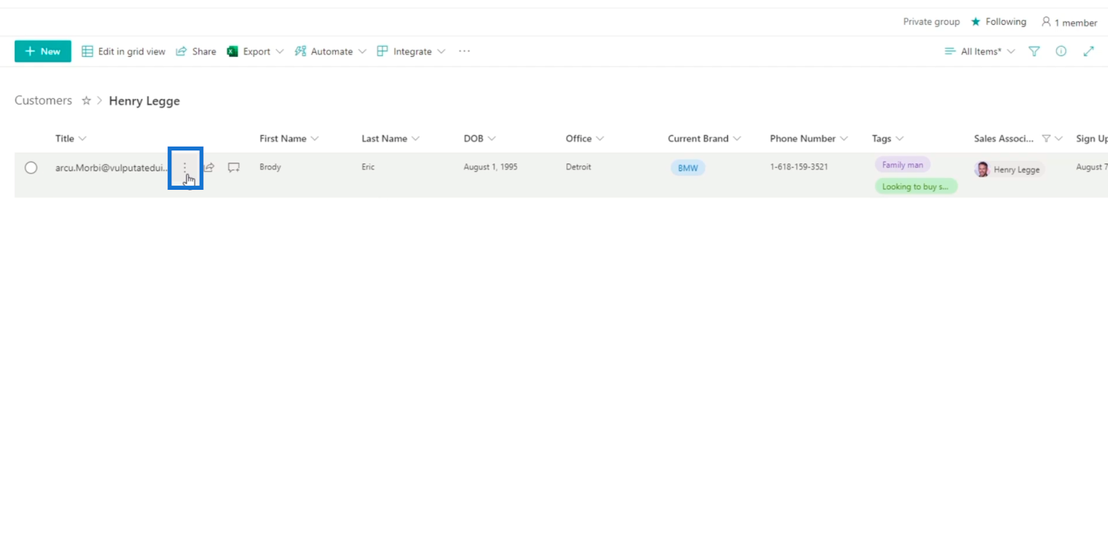Open the Title column header menu
The height and width of the screenshot is (556, 1108).
click(71, 138)
